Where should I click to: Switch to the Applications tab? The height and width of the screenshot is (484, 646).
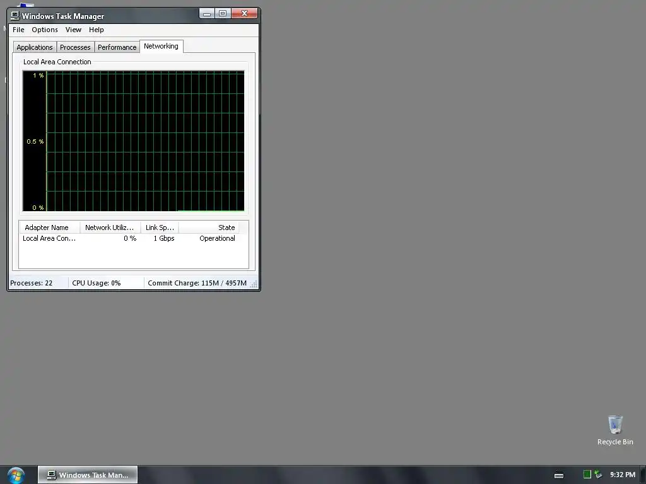(35, 47)
